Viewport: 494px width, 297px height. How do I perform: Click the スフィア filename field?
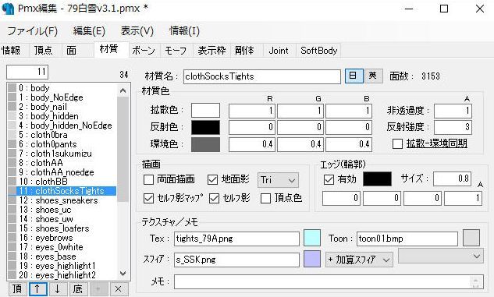tap(236, 260)
